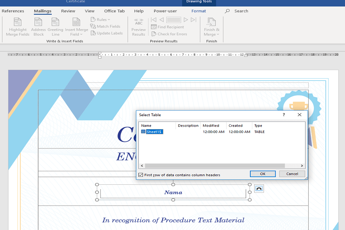Image resolution: width=345 pixels, height=230 pixels.
Task: Click Preview Results button
Action: 139,27
